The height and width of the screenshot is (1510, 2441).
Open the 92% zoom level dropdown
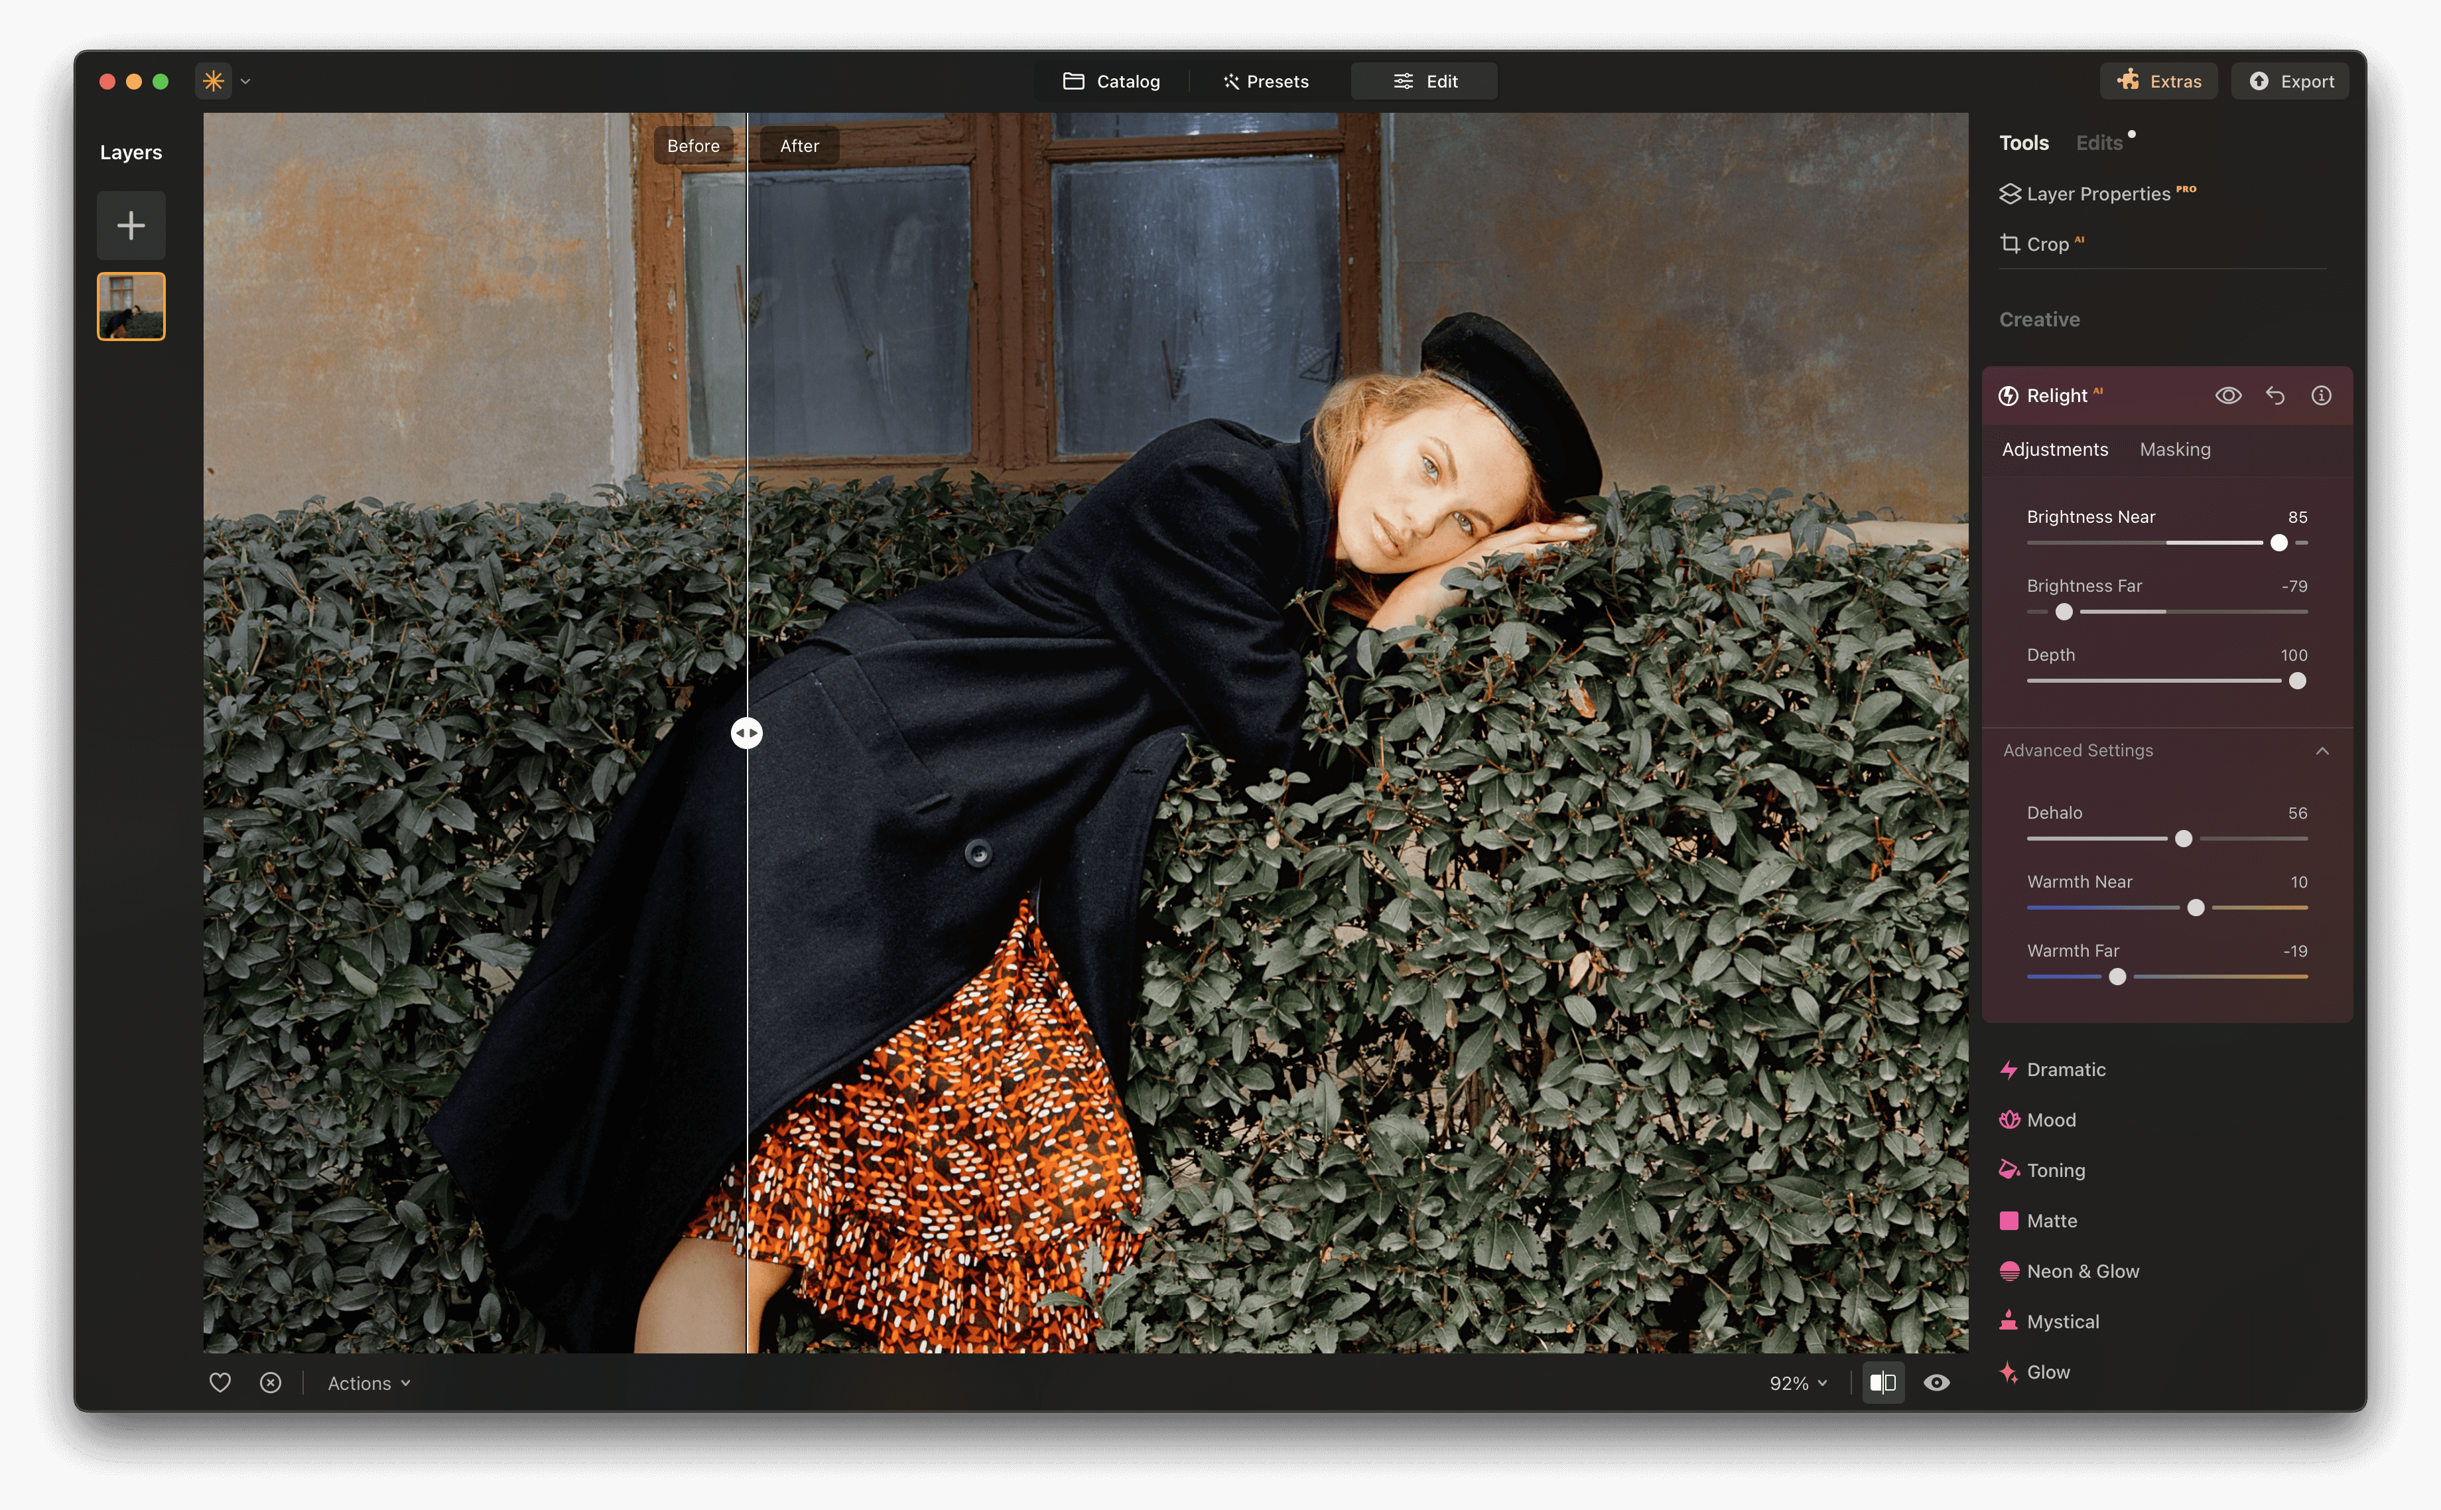click(1796, 1382)
